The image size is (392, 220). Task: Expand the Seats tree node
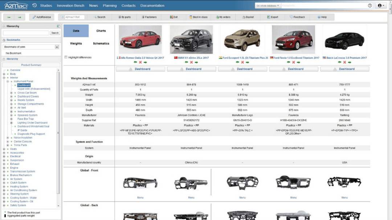tap(4, 149)
